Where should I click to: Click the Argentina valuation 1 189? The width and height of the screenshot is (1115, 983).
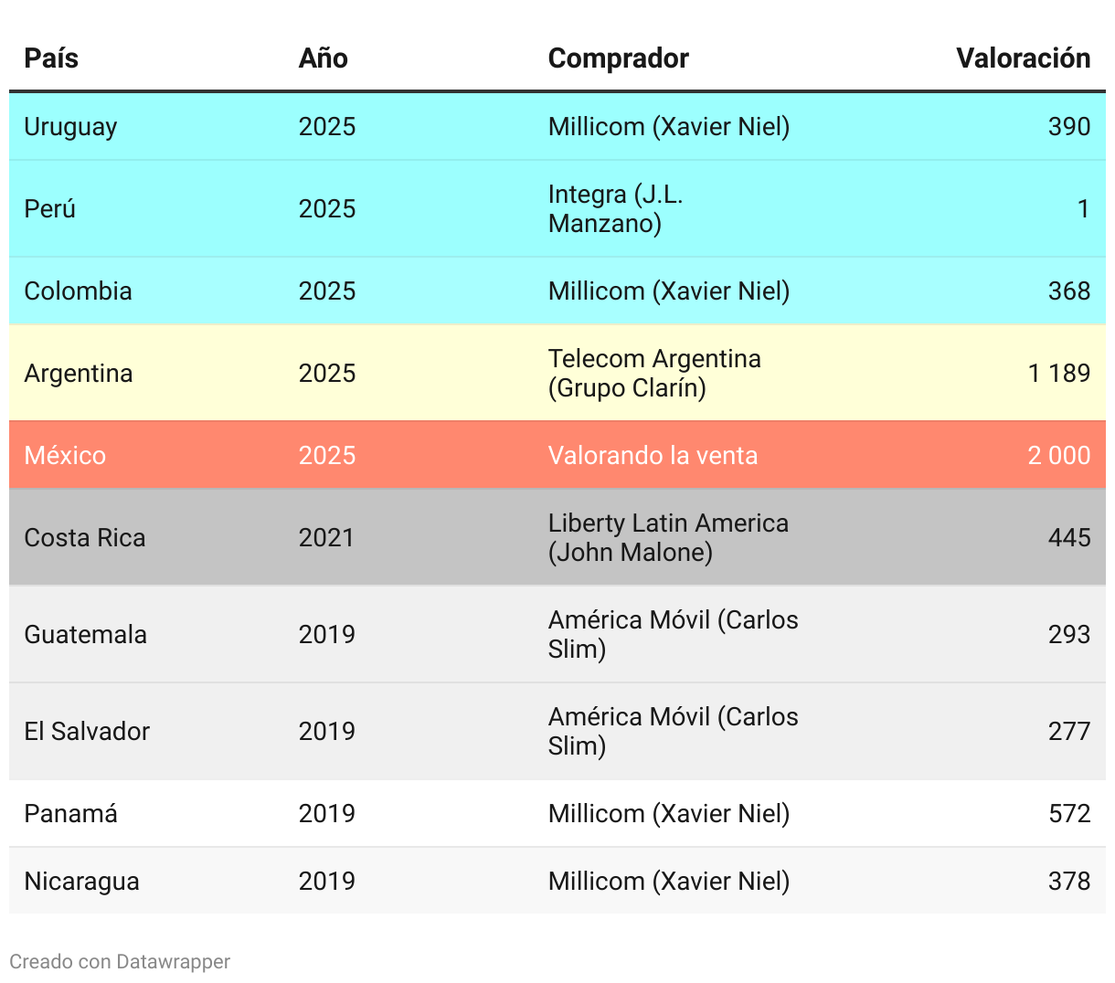click(1058, 374)
